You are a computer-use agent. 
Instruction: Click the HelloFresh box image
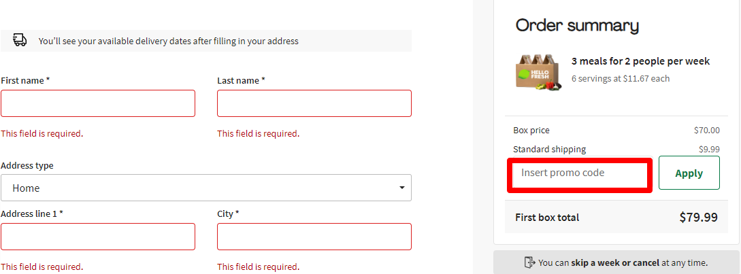pos(538,71)
